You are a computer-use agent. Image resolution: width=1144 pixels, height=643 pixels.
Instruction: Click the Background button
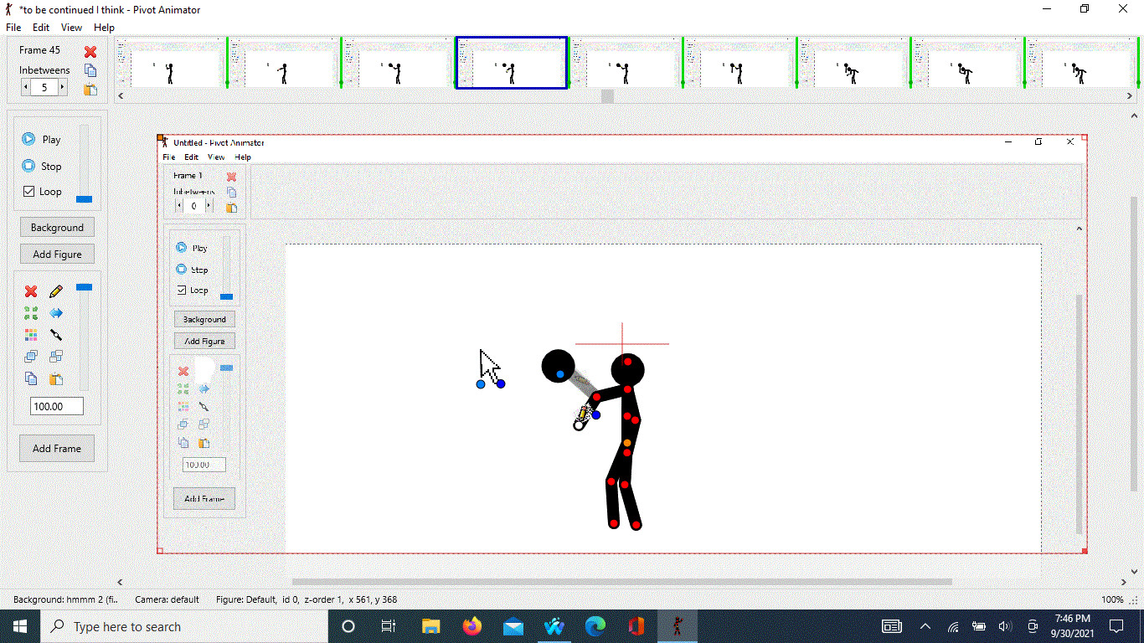[57, 227]
